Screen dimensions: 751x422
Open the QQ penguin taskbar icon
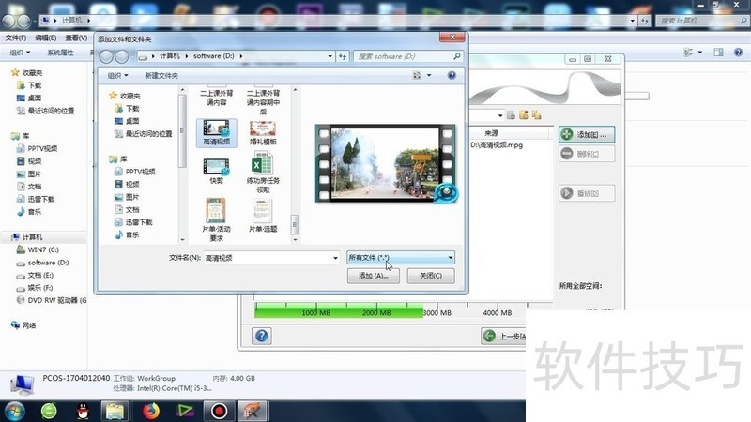point(82,410)
